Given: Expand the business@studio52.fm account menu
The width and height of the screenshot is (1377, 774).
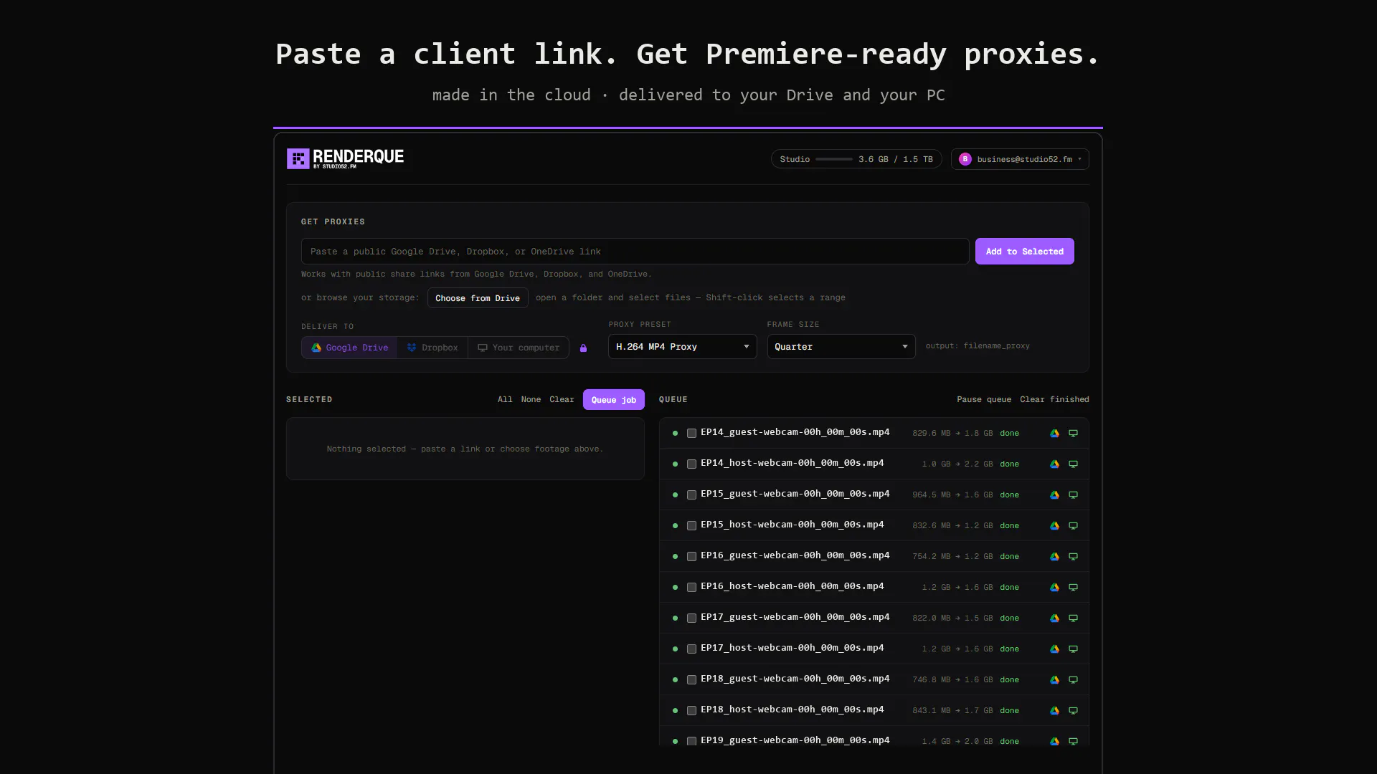Looking at the screenshot, I should (1020, 159).
